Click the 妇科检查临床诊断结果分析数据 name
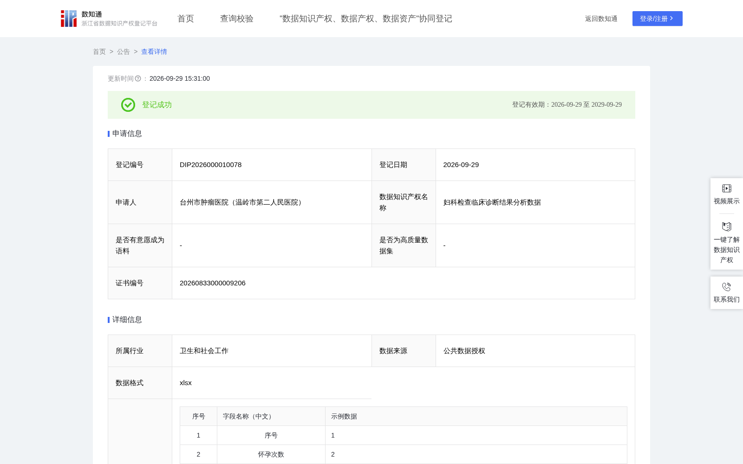 [x=492, y=202]
